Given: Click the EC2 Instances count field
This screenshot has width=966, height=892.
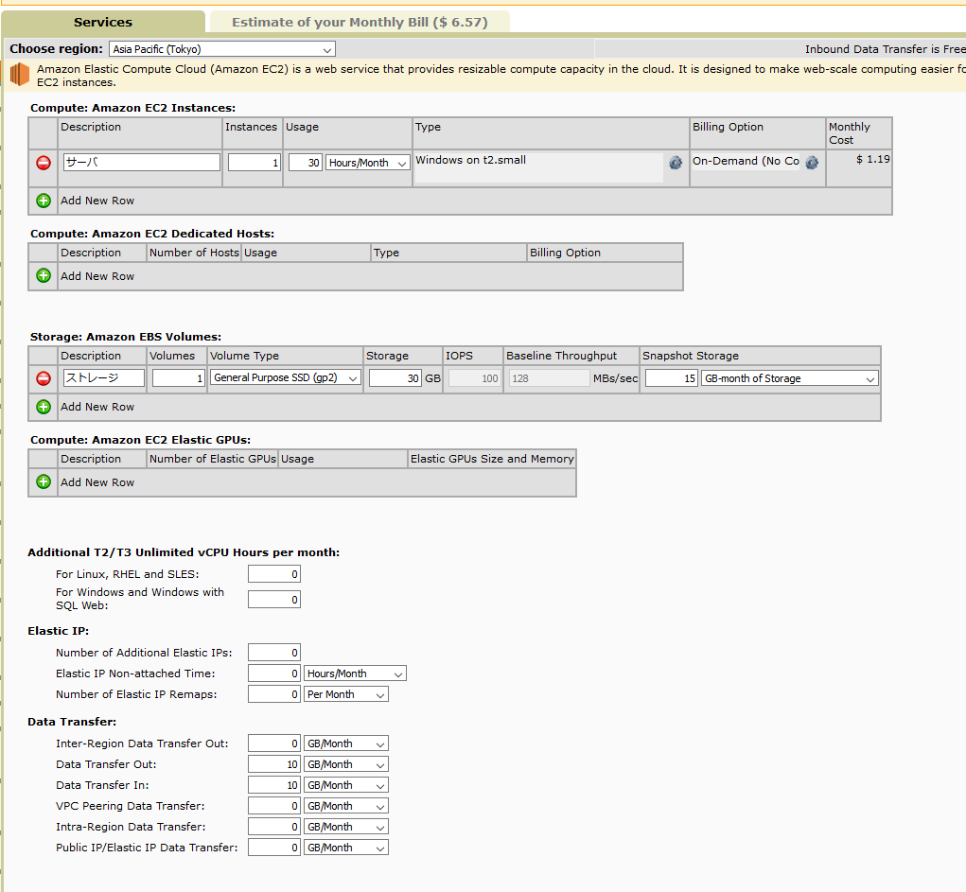Looking at the screenshot, I should click(x=255, y=163).
